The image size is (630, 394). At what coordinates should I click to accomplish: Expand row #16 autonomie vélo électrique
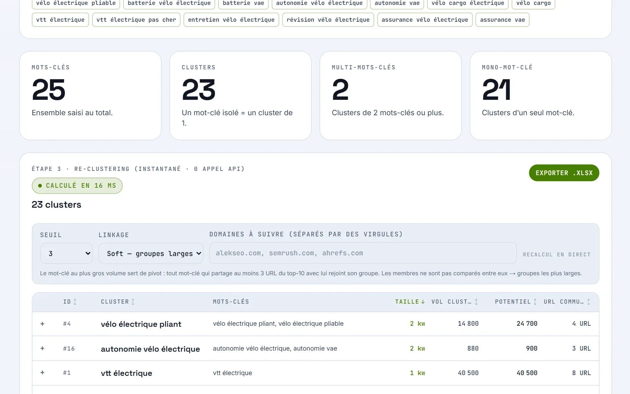pos(42,348)
